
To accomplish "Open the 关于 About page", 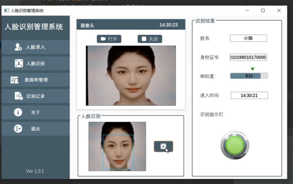I will pyautogui.click(x=34, y=112).
